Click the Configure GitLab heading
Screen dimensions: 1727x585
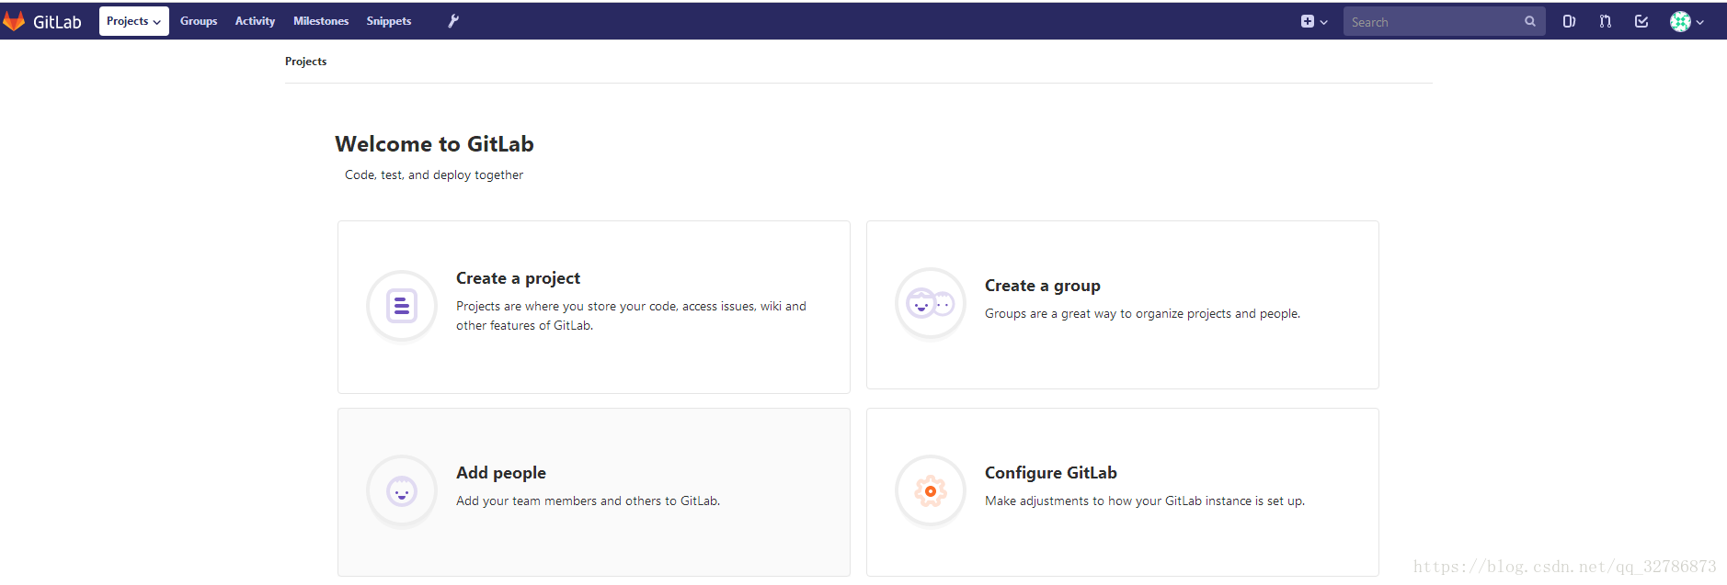(1051, 473)
